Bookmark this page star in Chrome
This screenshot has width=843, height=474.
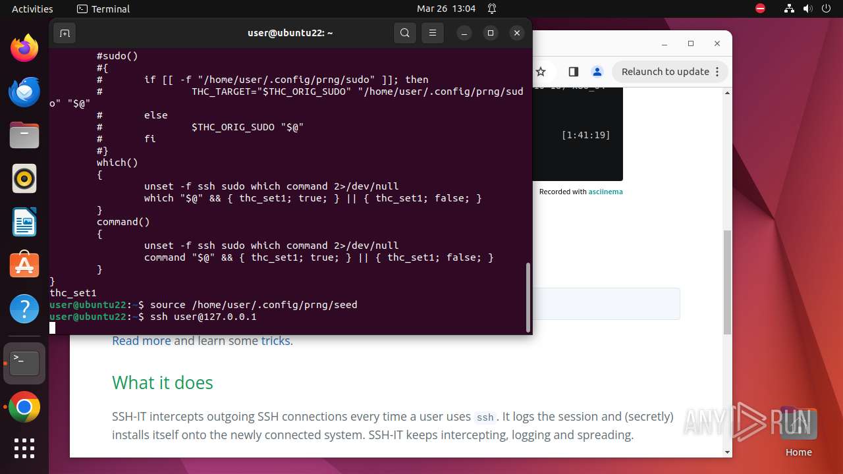(x=541, y=72)
